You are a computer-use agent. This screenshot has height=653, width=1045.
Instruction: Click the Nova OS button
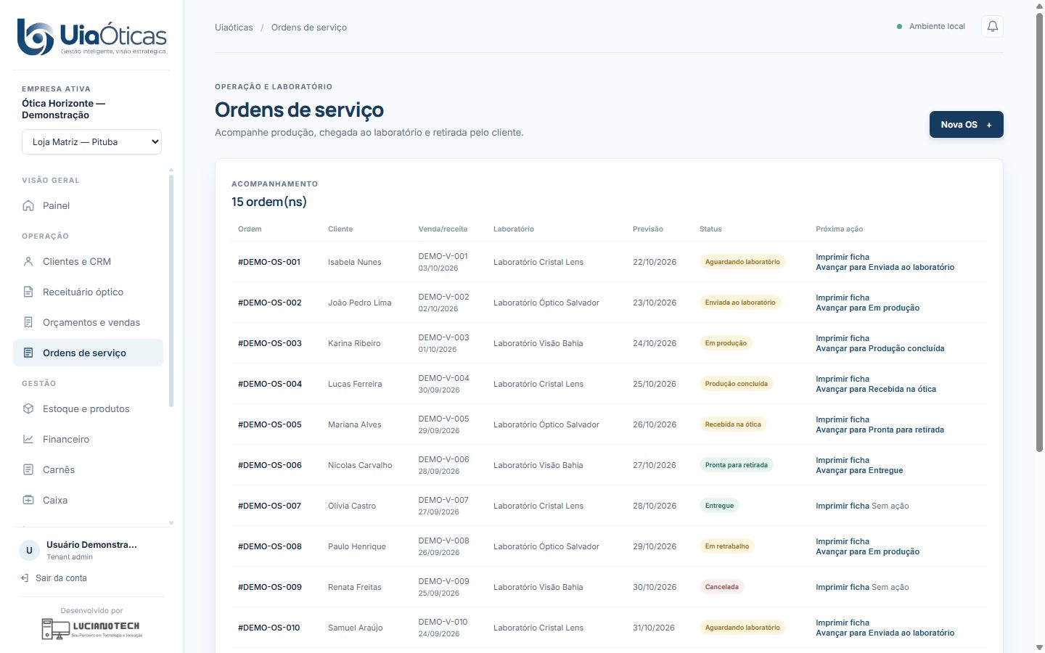(967, 125)
